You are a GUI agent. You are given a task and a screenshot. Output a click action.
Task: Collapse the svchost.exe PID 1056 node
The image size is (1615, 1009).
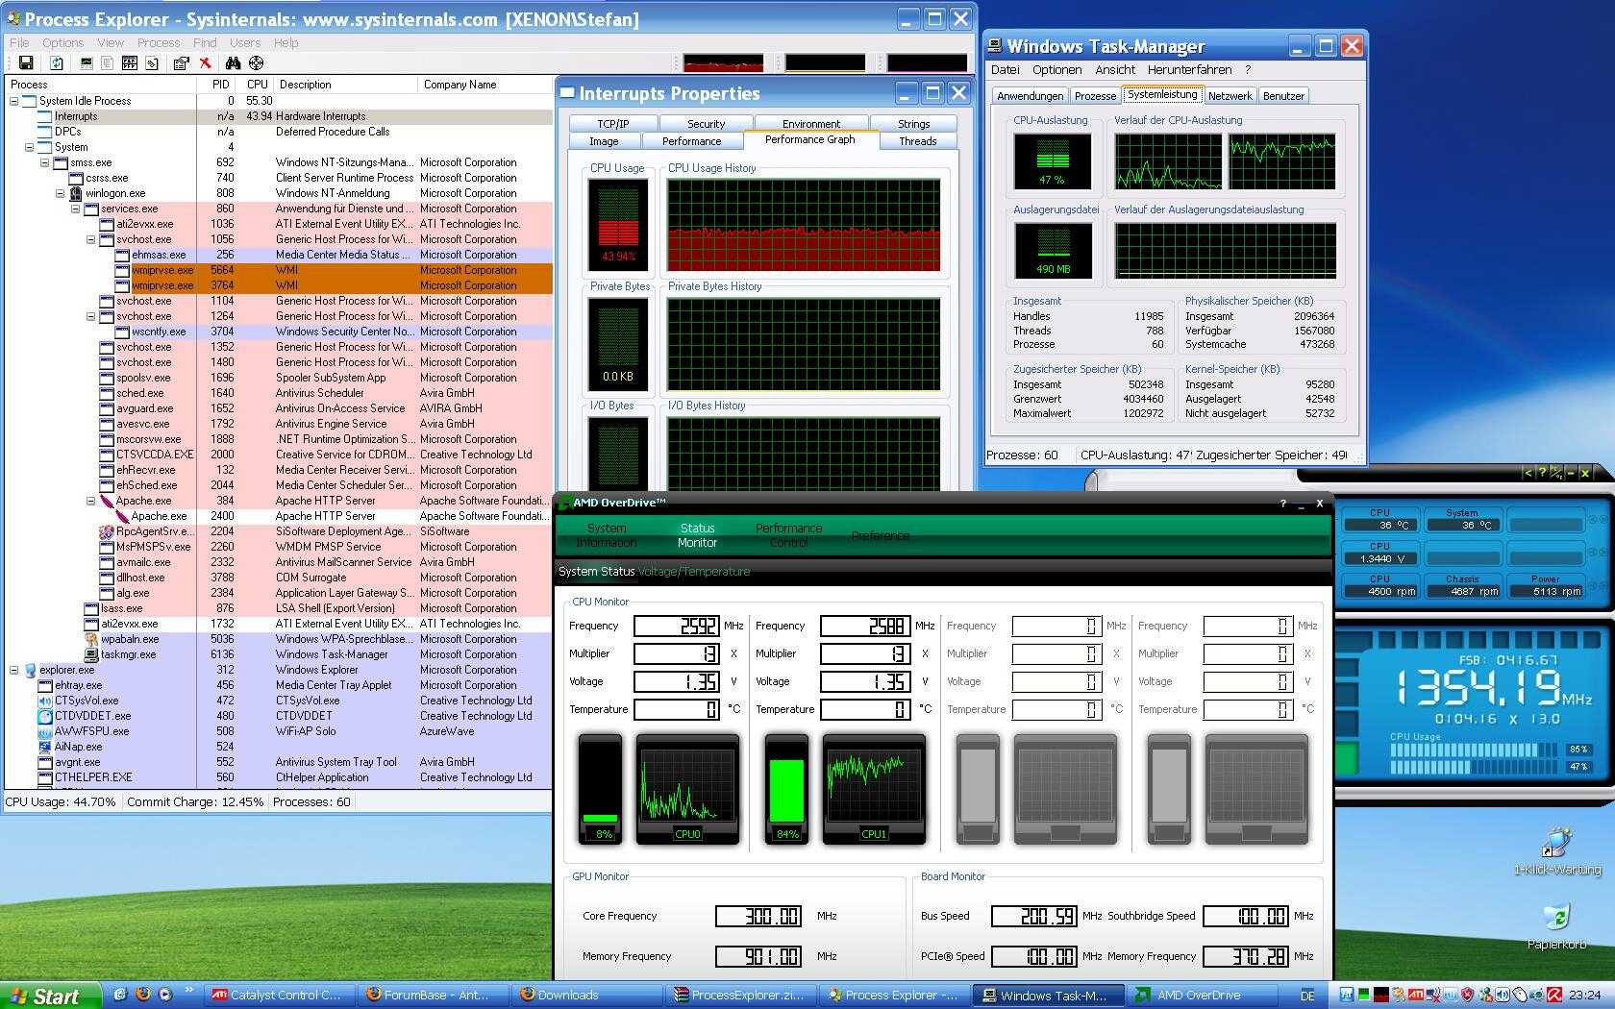(x=91, y=239)
